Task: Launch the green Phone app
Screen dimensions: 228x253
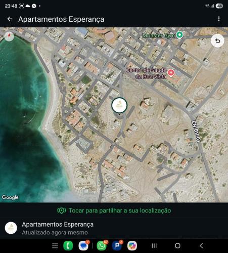Action: (x=68, y=246)
